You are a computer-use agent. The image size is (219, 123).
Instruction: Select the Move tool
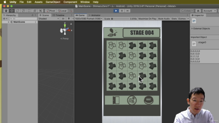[x=12, y=11]
